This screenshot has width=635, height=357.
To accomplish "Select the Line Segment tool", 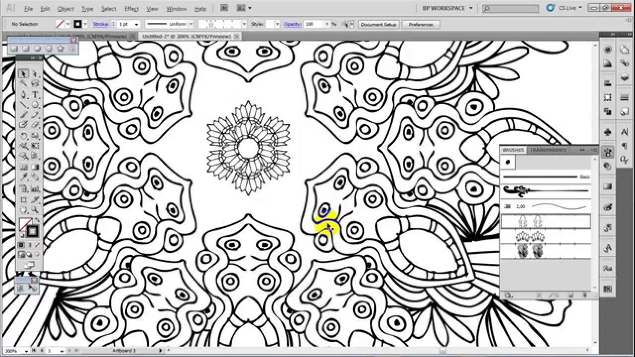I will point(23,105).
